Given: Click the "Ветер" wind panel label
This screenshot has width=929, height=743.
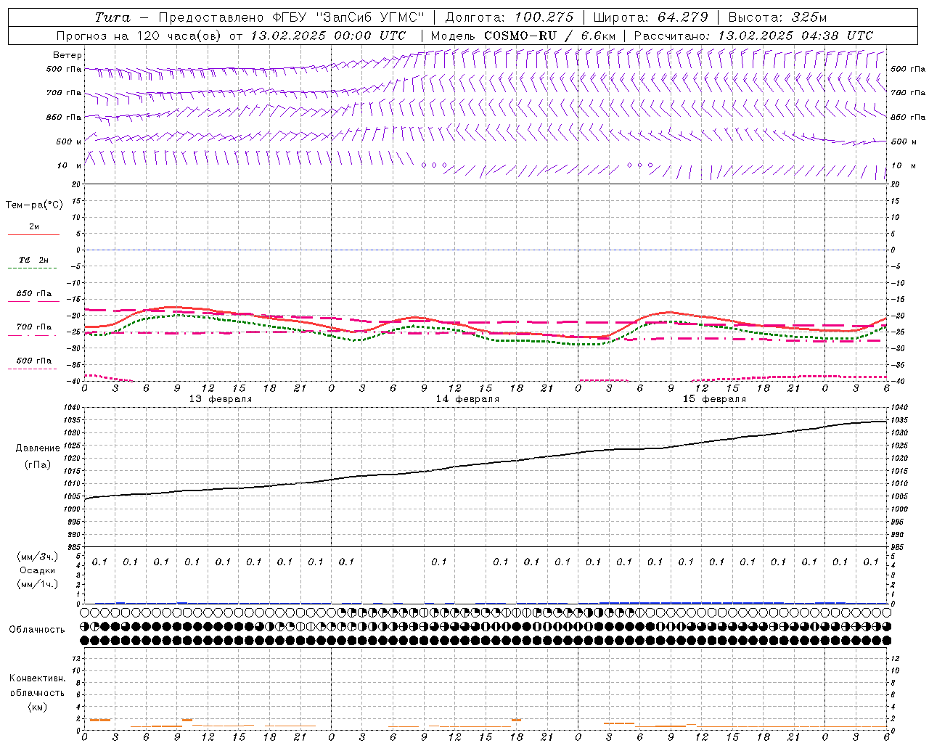Looking at the screenshot, I should click(67, 55).
